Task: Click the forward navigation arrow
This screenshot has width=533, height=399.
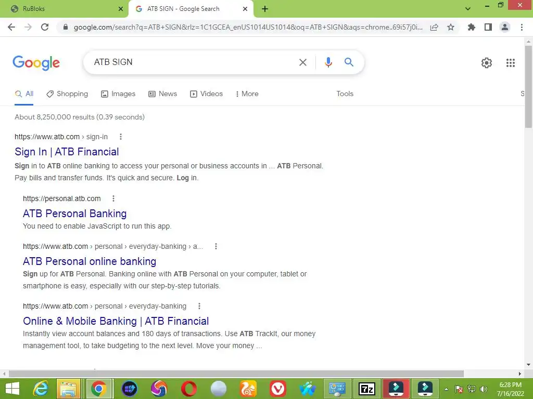Action: 28,27
